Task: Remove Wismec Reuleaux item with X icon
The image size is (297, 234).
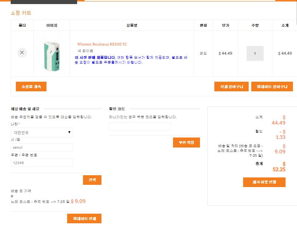Action: click(22, 52)
